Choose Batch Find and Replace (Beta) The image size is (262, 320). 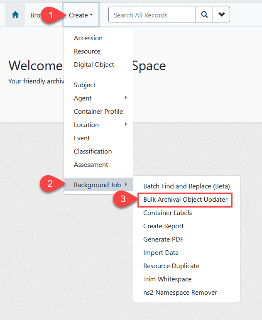[186, 186]
